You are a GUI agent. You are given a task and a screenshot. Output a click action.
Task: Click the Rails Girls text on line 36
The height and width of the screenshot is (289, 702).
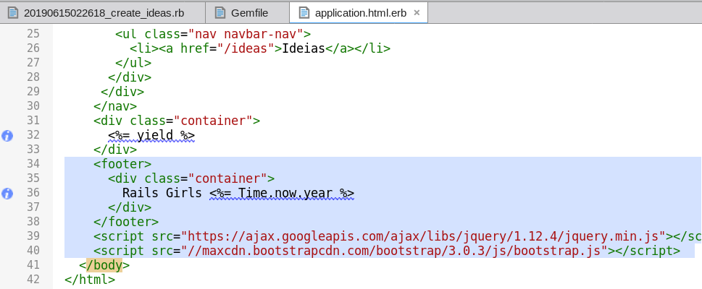click(162, 193)
